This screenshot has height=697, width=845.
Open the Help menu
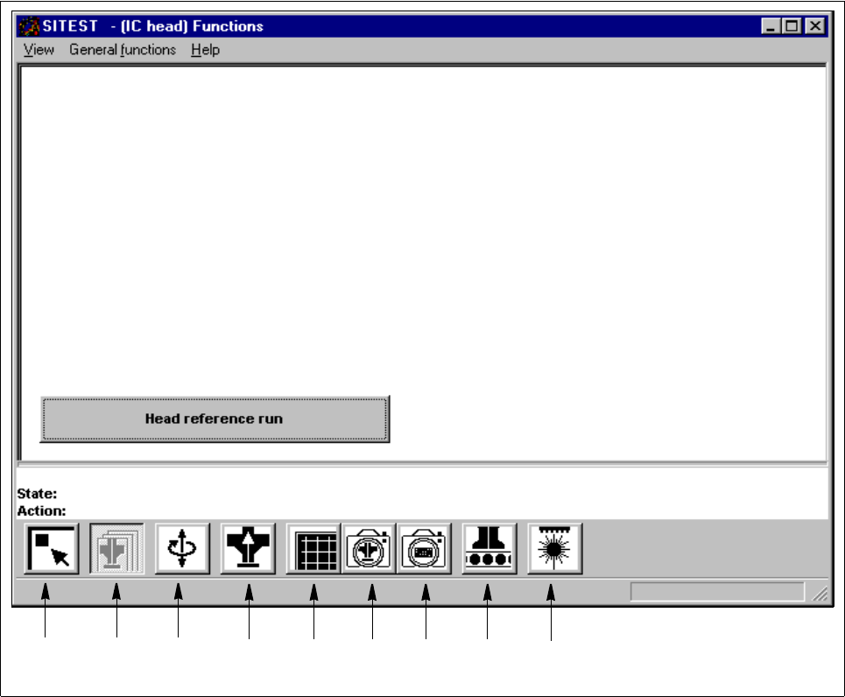[205, 50]
